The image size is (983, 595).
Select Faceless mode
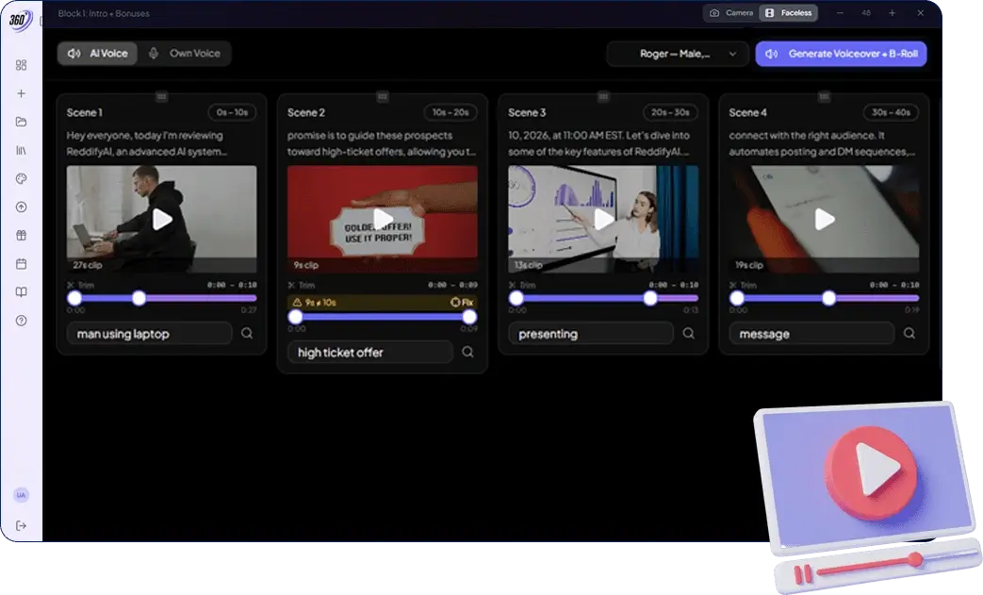[789, 12]
